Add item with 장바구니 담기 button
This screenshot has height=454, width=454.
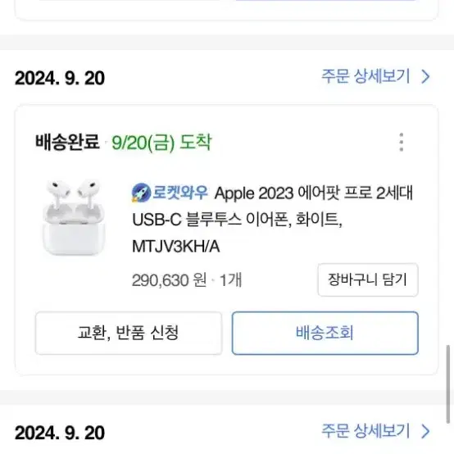pos(368,279)
